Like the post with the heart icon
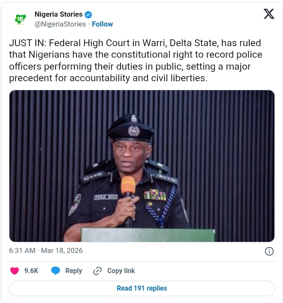The image size is (283, 303). pos(15,271)
